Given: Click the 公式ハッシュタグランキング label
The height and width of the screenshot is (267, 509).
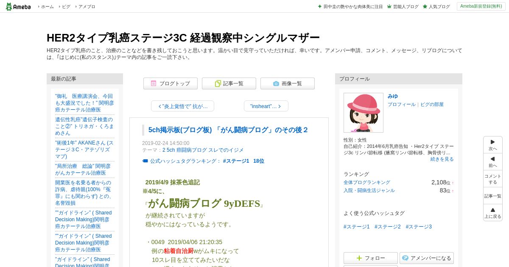Looking at the screenshot, I should (x=185, y=161).
